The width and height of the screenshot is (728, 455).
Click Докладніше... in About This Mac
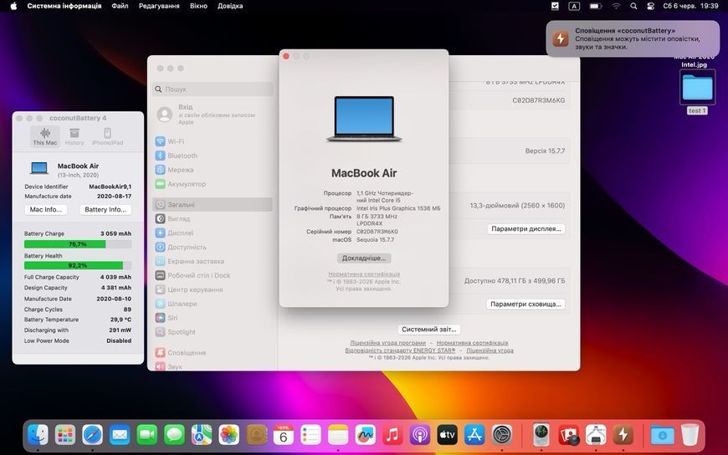click(x=364, y=258)
